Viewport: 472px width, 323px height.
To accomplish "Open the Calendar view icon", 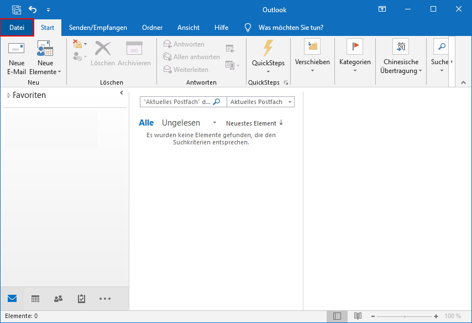I will (35, 299).
